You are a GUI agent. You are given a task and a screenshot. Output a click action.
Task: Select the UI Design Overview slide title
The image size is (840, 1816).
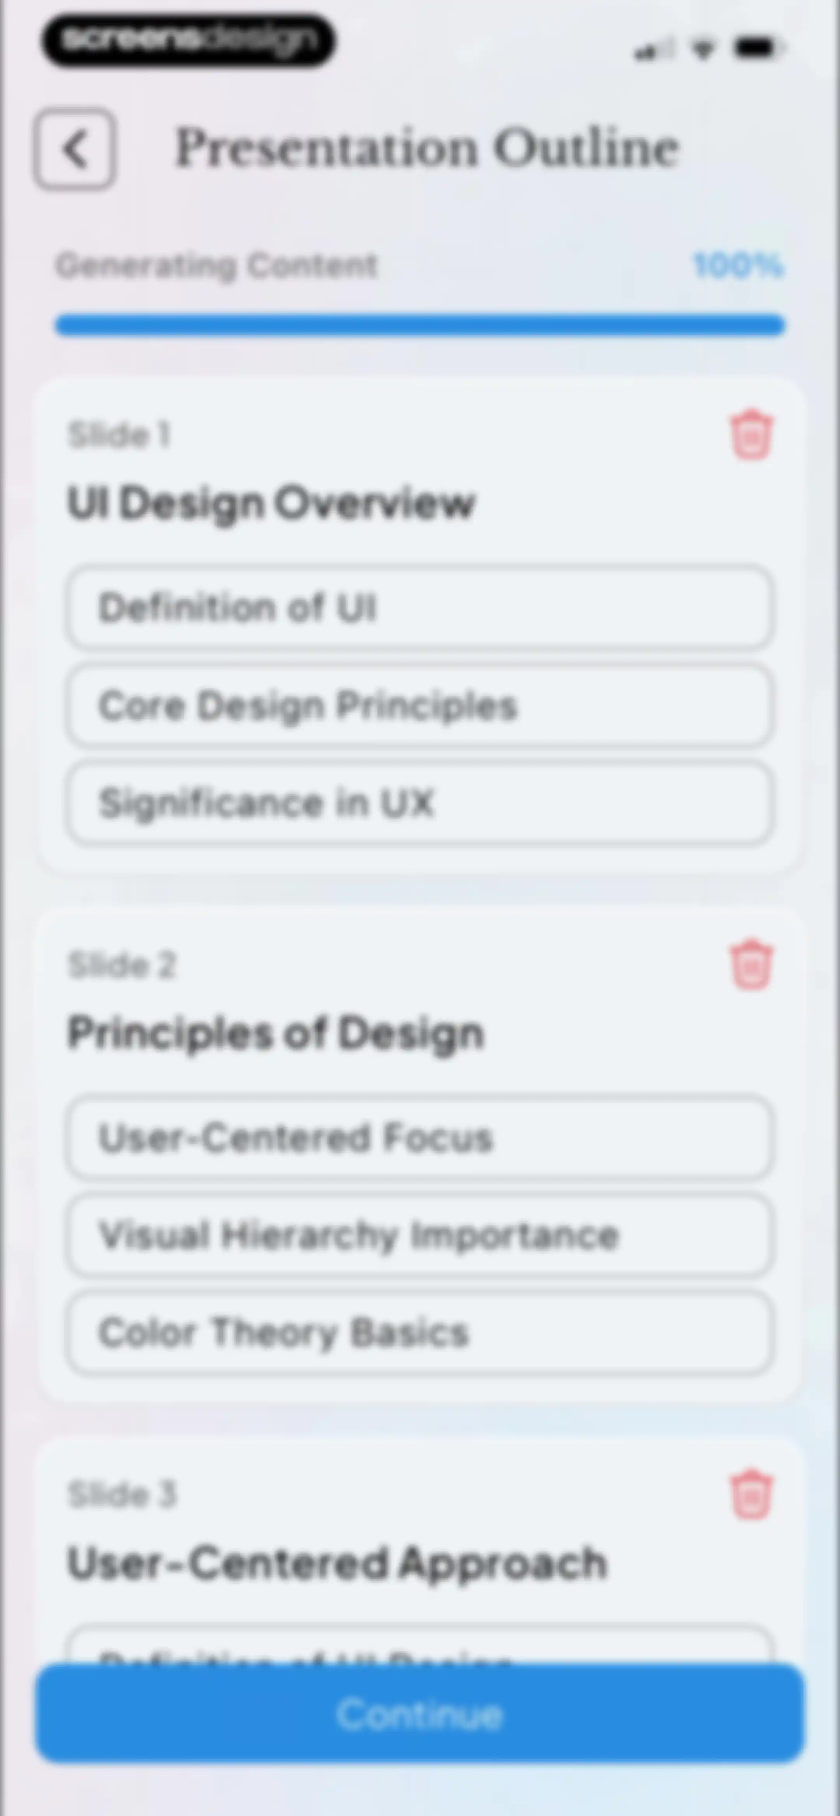point(271,503)
